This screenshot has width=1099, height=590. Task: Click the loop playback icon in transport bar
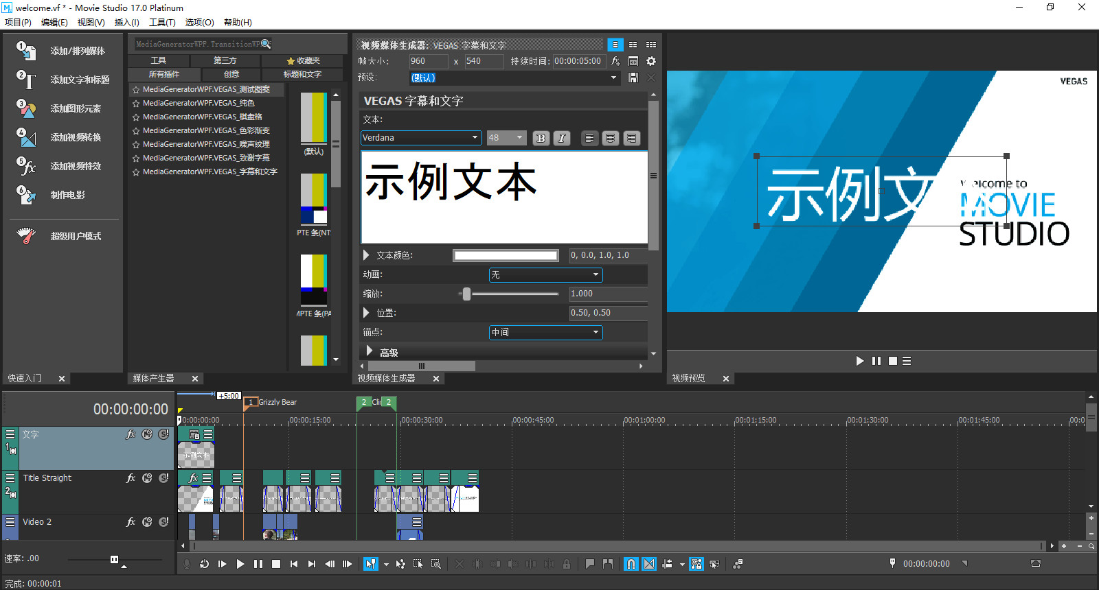204,564
